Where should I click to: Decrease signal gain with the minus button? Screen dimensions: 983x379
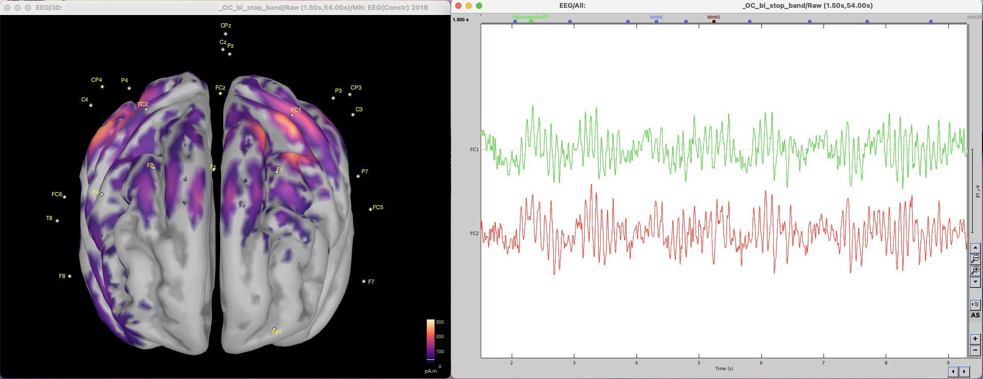975,350
